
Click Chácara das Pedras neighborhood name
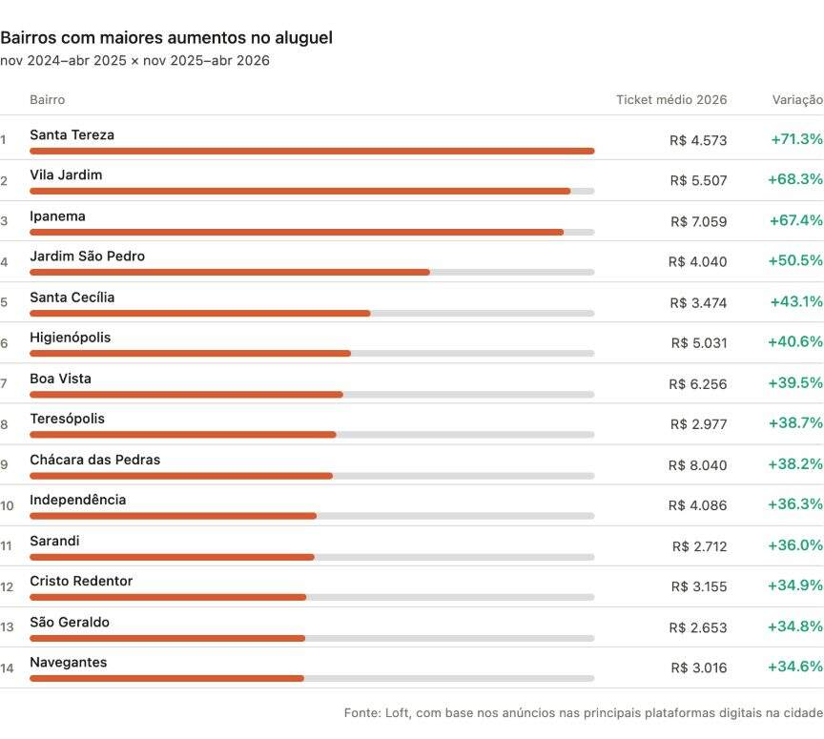(x=95, y=460)
